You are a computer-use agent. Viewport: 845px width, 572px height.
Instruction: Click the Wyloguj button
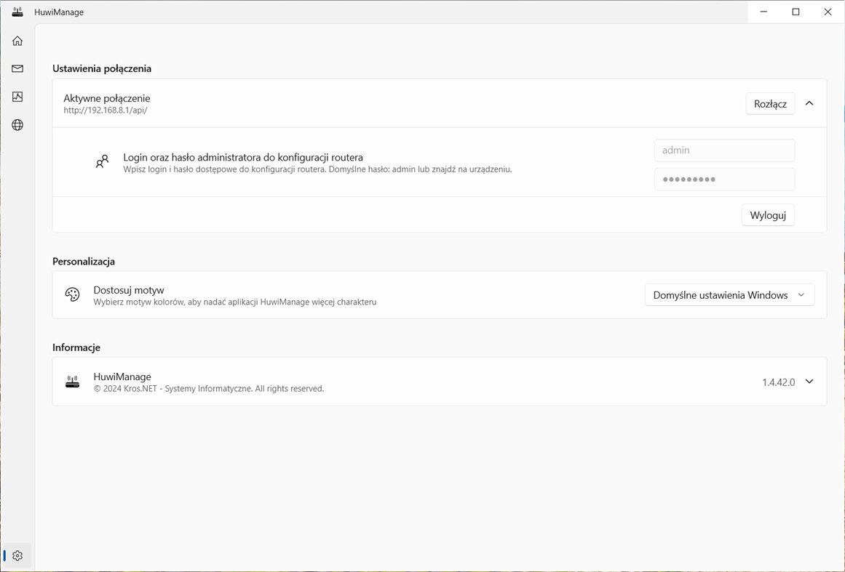[768, 214]
